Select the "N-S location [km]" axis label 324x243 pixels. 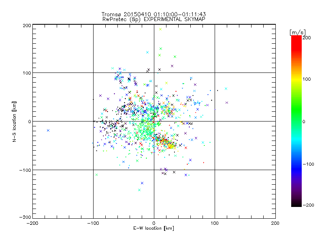14,122
